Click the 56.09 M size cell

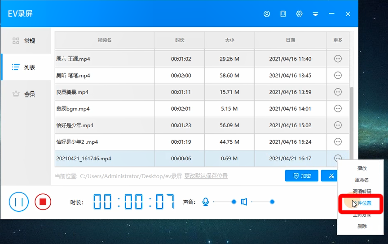[x=229, y=125]
